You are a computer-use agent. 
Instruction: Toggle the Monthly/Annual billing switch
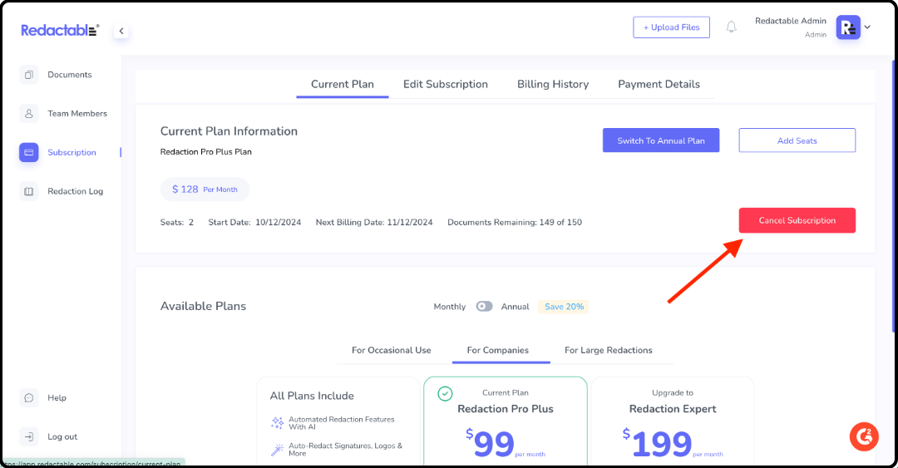(x=484, y=307)
